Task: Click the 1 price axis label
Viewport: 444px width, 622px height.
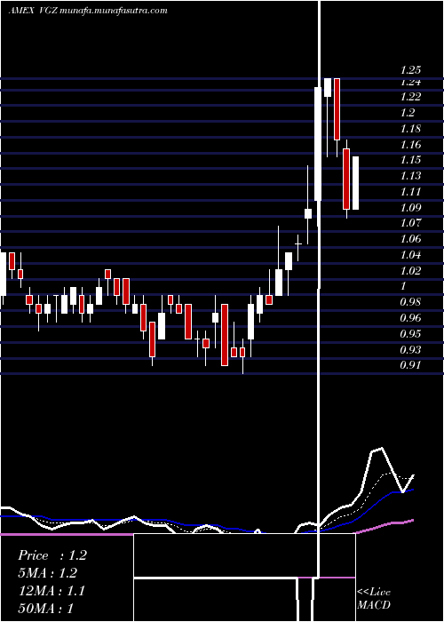Action: [403, 285]
